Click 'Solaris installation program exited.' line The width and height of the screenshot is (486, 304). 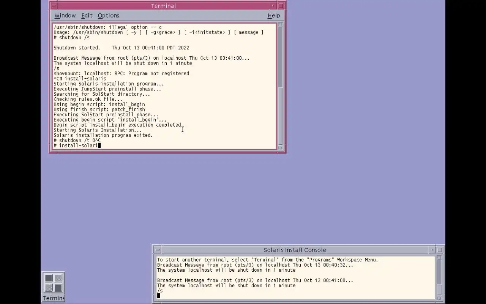(103, 135)
